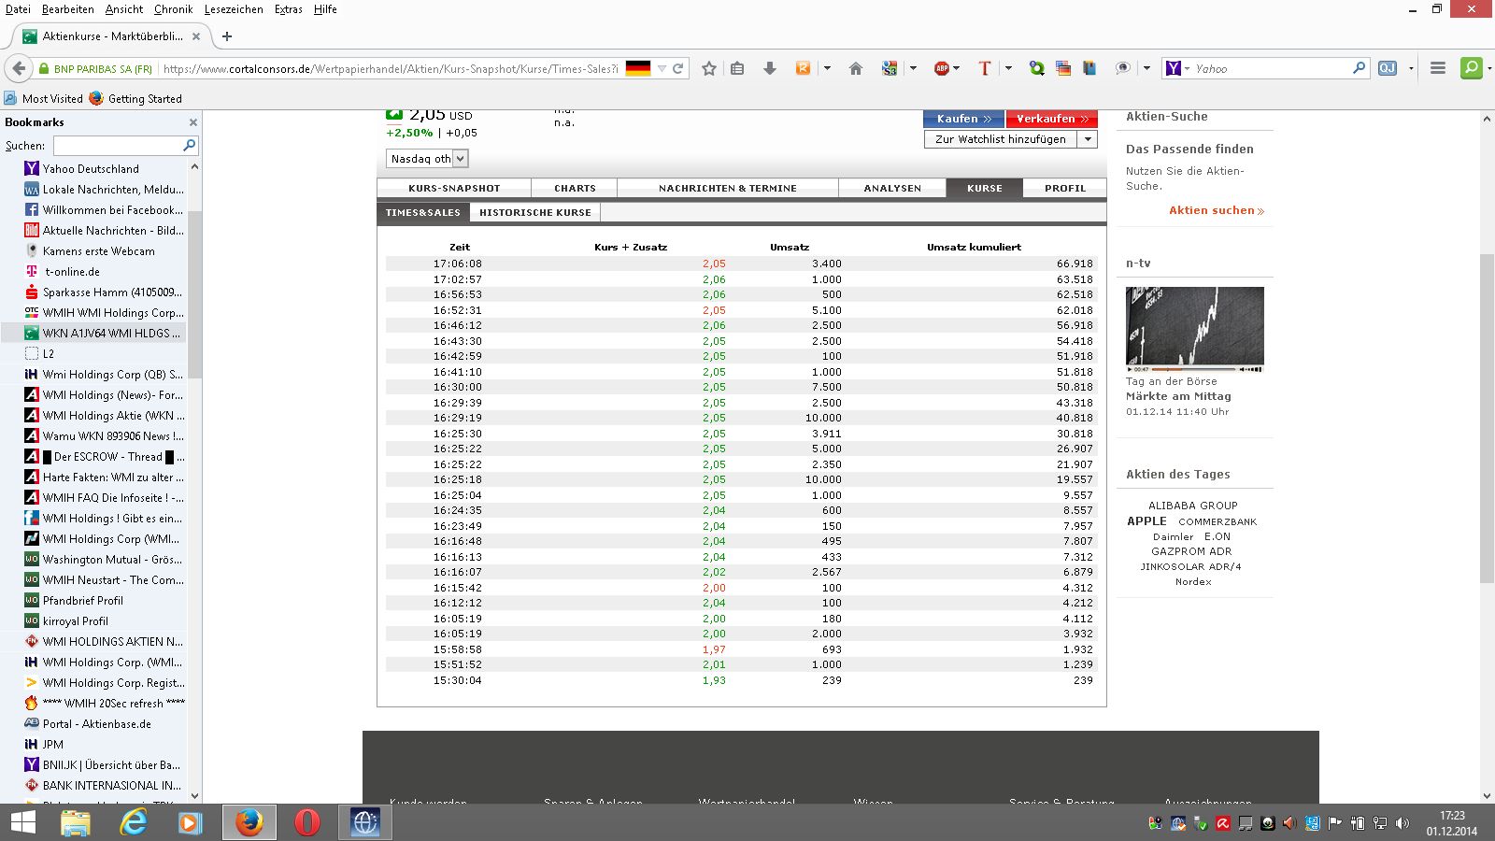Open Windows Start button
This screenshot has width=1495, height=841.
(23, 822)
